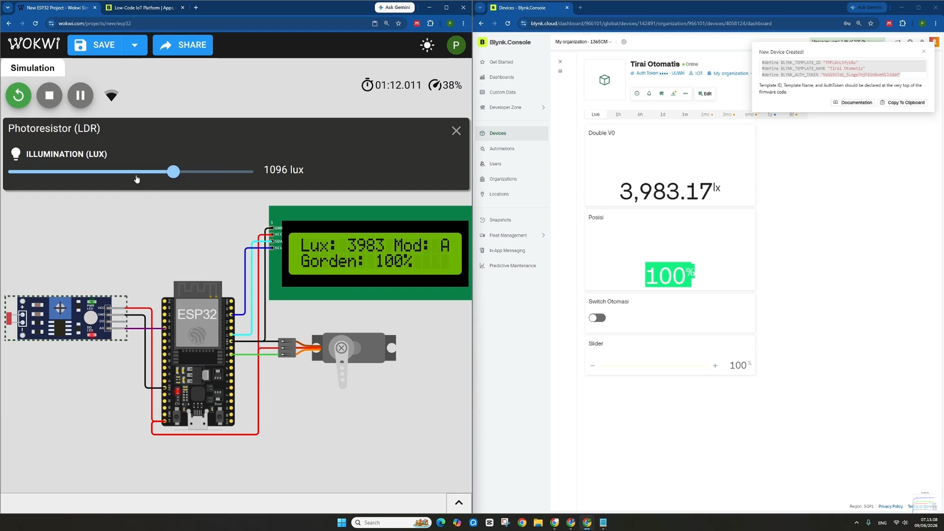
Task: Open My organization dropdown in Blynk header
Action: pos(583,42)
